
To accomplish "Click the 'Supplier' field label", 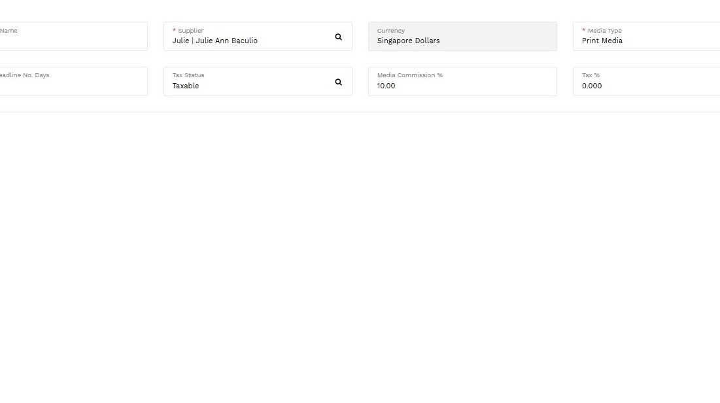I will tap(190, 31).
